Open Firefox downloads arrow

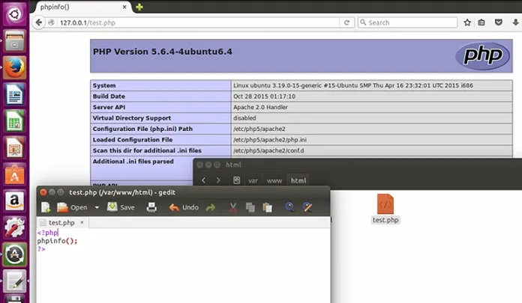point(515,22)
